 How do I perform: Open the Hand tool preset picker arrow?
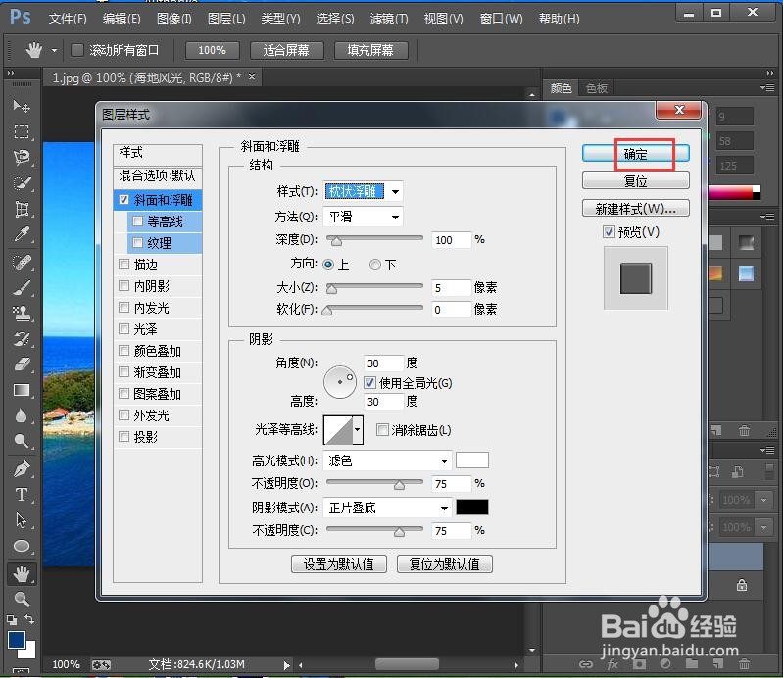tap(54, 50)
